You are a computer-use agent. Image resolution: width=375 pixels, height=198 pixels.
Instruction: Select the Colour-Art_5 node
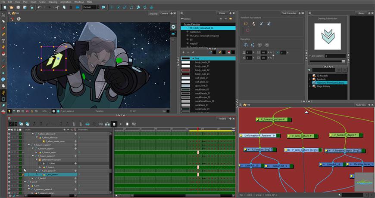point(279,166)
